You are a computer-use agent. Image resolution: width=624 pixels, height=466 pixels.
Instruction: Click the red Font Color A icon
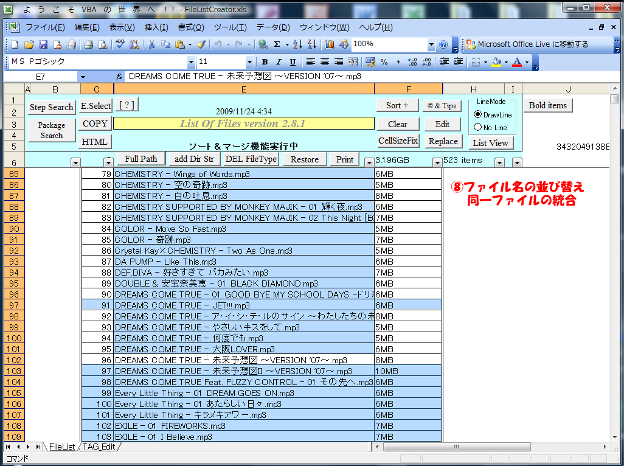516,62
